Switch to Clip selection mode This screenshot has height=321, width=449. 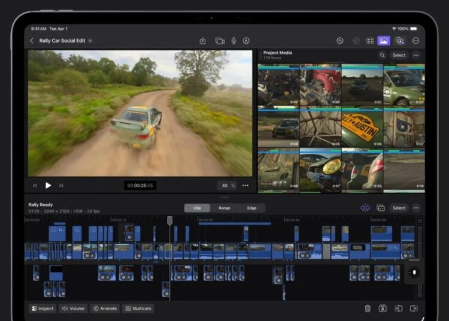pyautogui.click(x=197, y=208)
